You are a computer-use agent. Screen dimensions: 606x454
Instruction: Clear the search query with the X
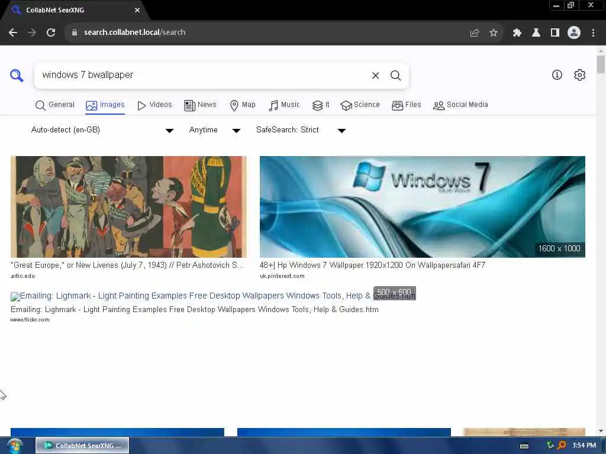(x=375, y=75)
